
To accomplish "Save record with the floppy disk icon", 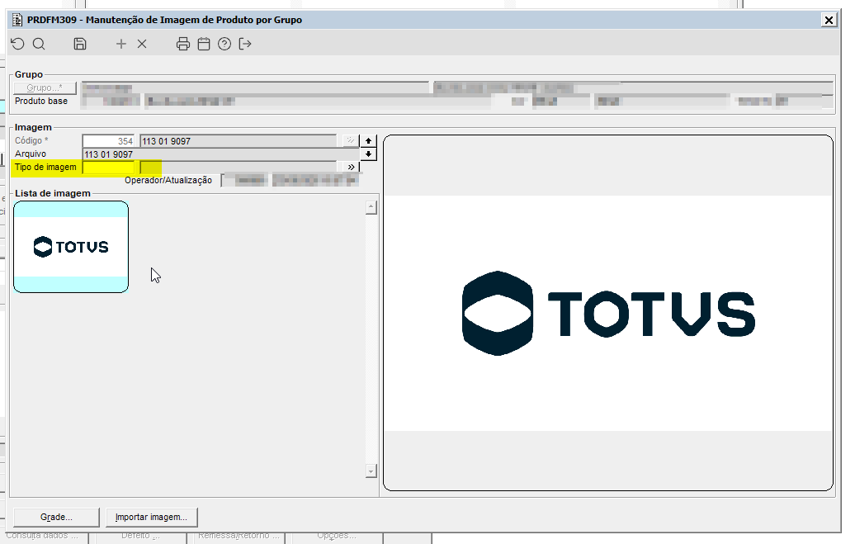I will pos(80,45).
